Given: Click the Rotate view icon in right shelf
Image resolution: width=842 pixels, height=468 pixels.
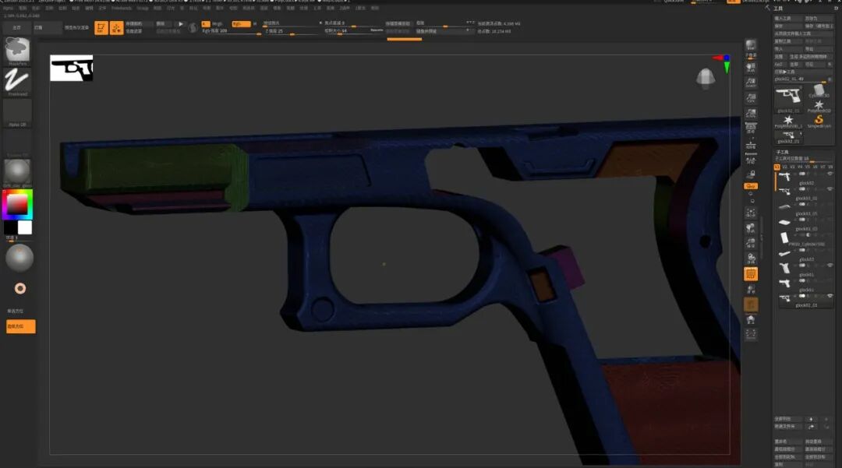Looking at the screenshot, I should pos(751,259).
